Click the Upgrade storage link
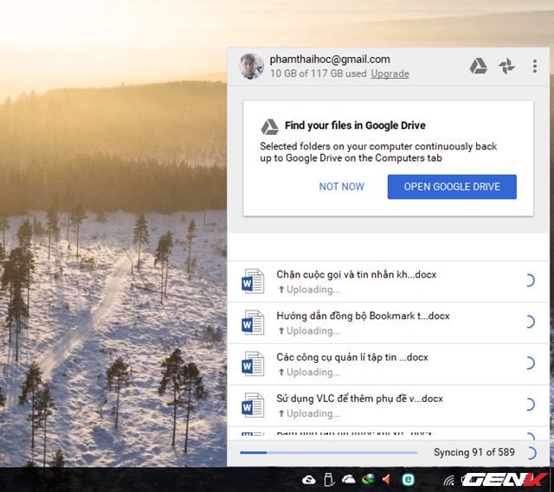Screen dimensions: 554x492 click(x=390, y=73)
